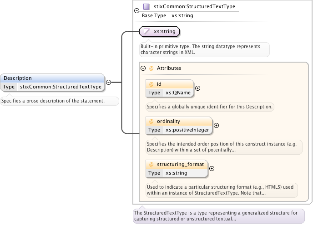Expand the ordinality attribute details
The width and height of the screenshot is (313, 225).
tap(216, 126)
